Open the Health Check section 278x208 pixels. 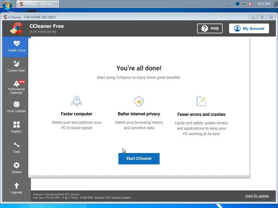pyautogui.click(x=17, y=47)
